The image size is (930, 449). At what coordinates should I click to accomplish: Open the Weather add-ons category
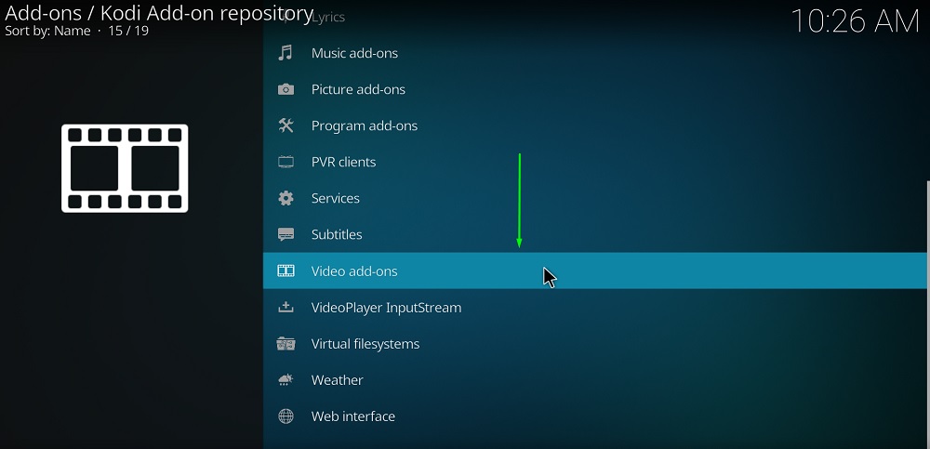[595, 380]
